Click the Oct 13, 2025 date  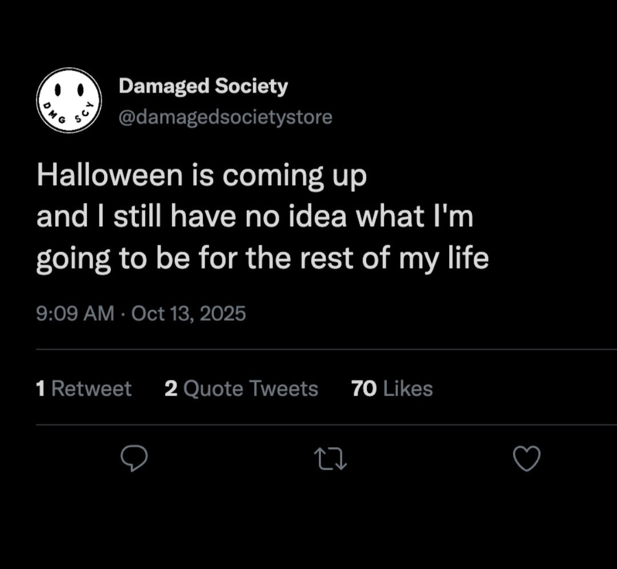point(189,313)
